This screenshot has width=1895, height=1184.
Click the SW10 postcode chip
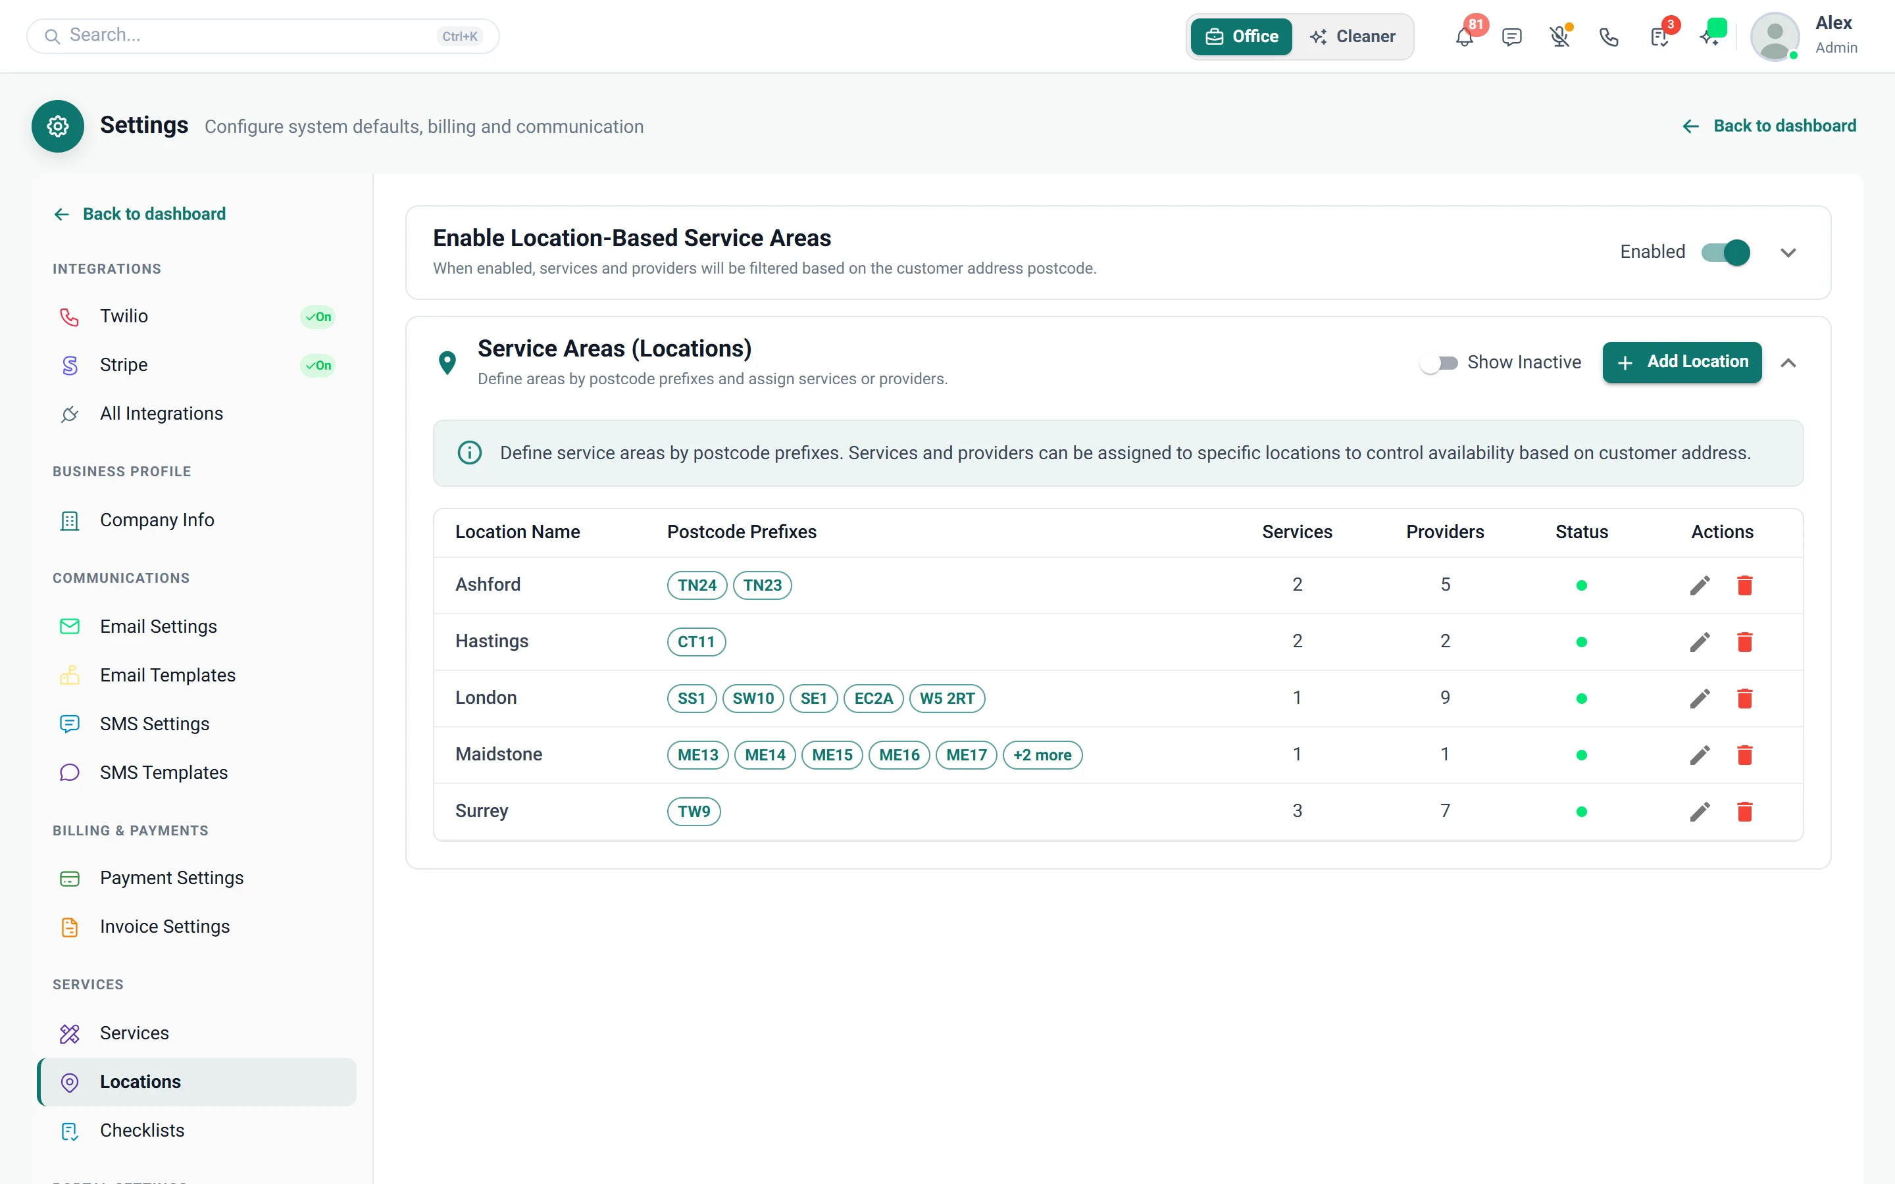753,699
